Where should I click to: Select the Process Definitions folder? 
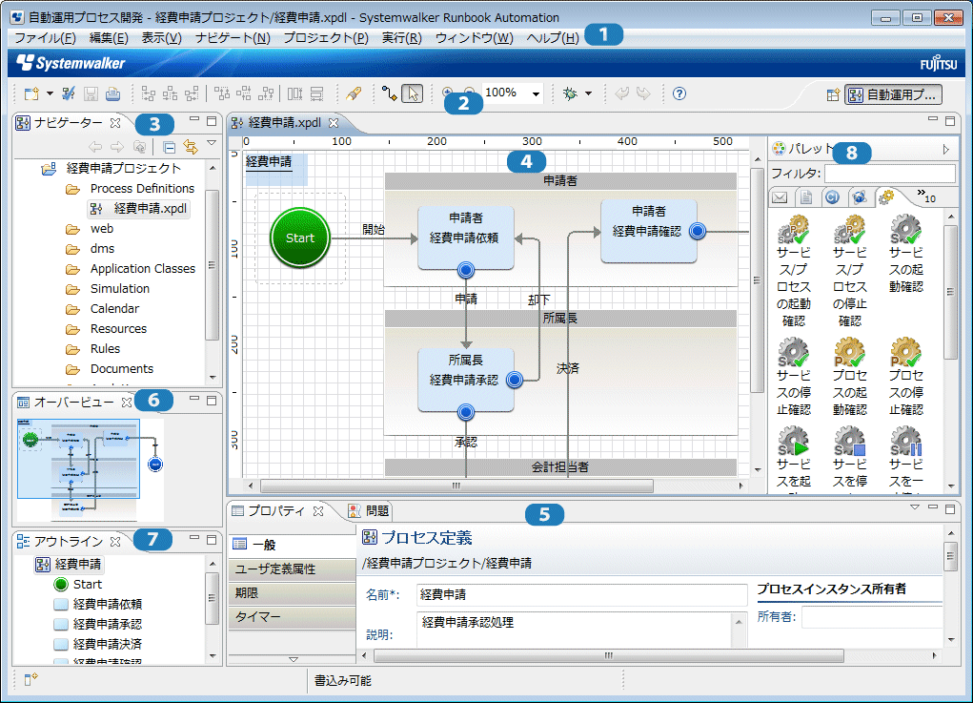point(131,189)
